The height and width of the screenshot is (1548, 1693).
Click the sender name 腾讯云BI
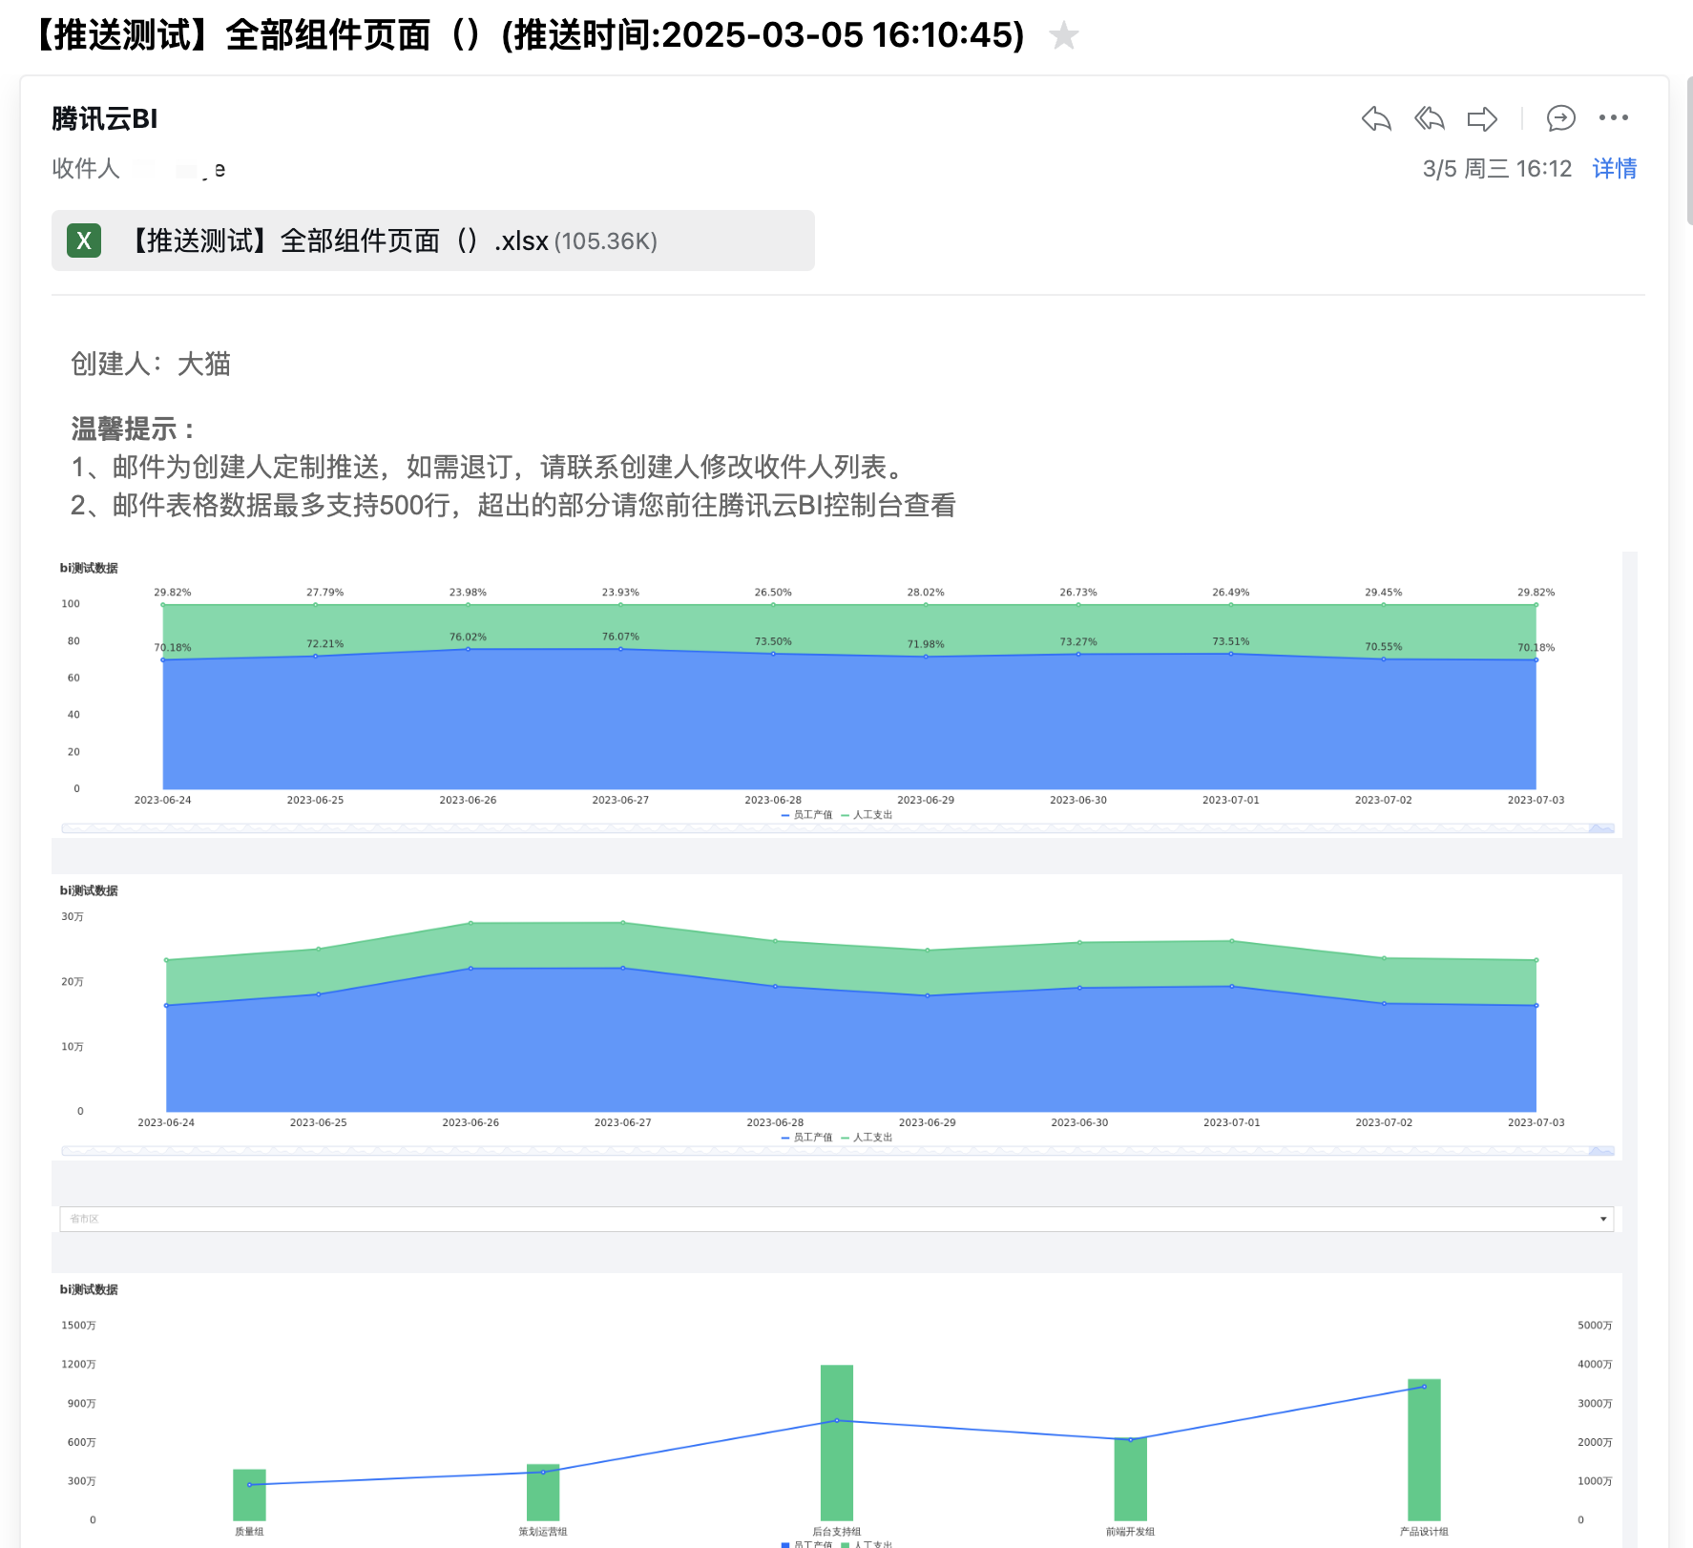click(105, 119)
